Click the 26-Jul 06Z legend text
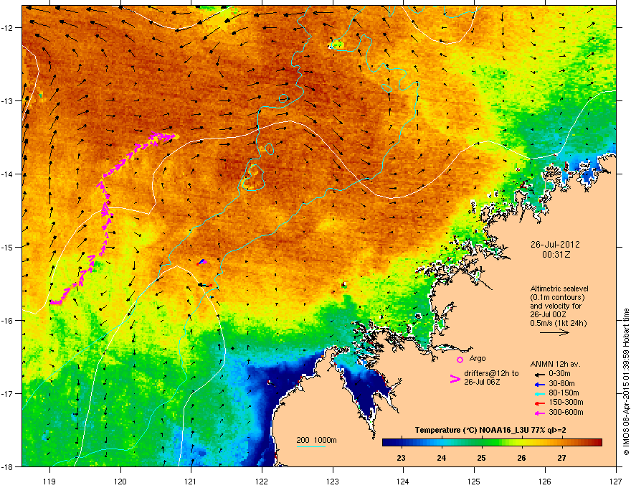Image resolution: width=631 pixels, height=488 pixels. [482, 382]
